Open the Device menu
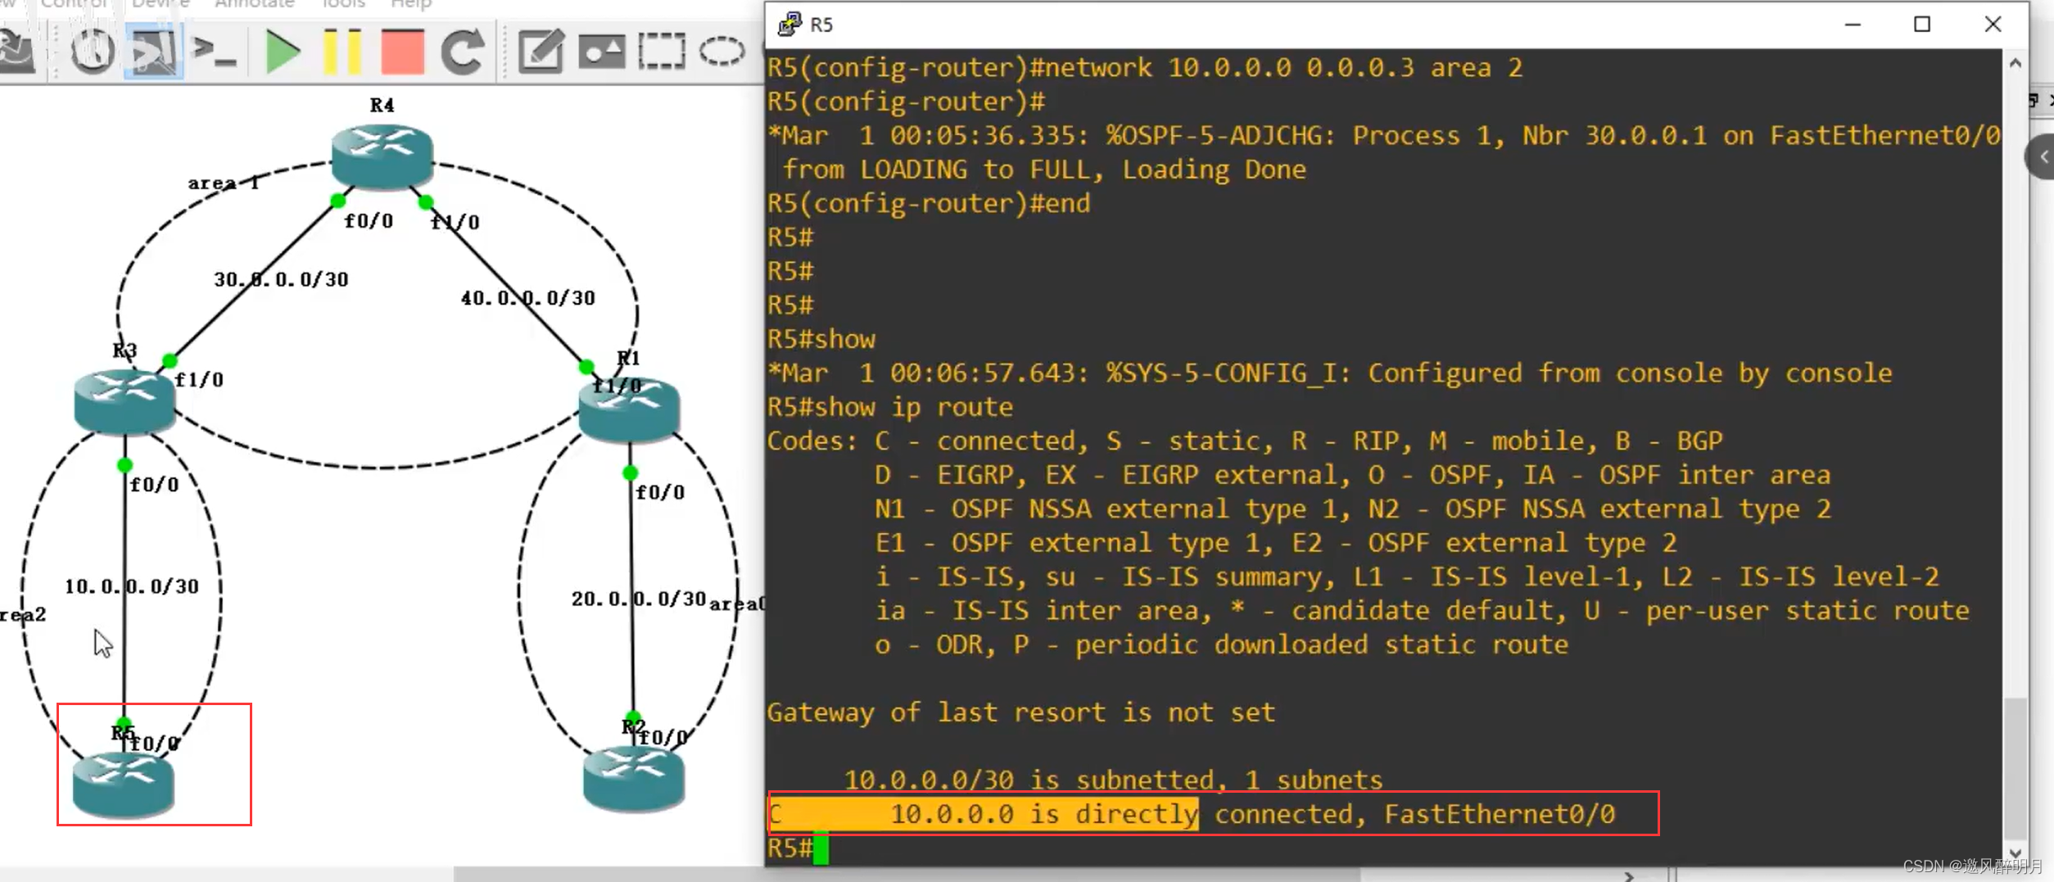Screen dimensions: 2054x882 (161, 4)
